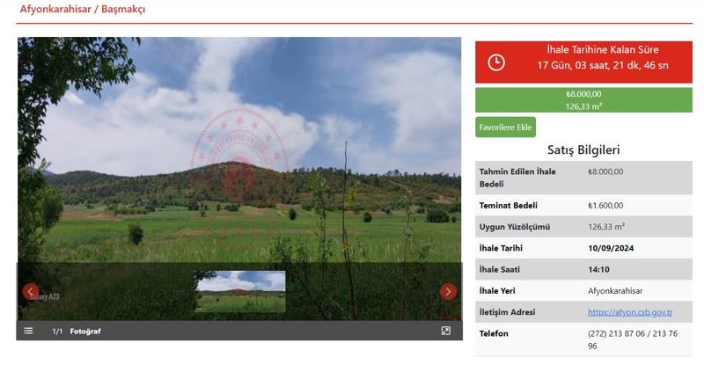The image size is (704, 365).
Task: Advance to the next photo in gallery
Action: pyautogui.click(x=448, y=291)
